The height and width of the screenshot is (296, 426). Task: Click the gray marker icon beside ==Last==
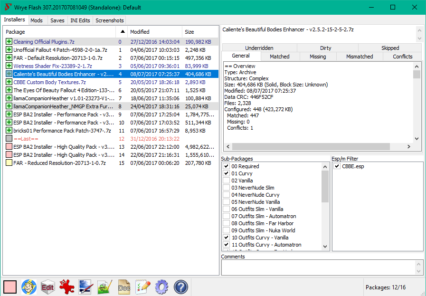point(9,139)
